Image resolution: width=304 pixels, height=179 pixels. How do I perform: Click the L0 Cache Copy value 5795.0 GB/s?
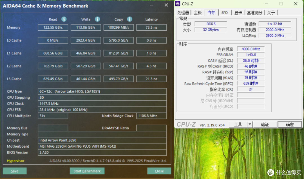coord(119,40)
